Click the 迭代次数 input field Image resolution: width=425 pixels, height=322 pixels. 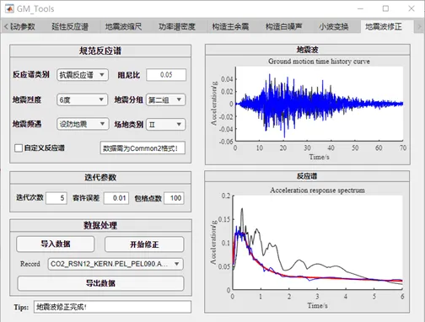coord(56,198)
